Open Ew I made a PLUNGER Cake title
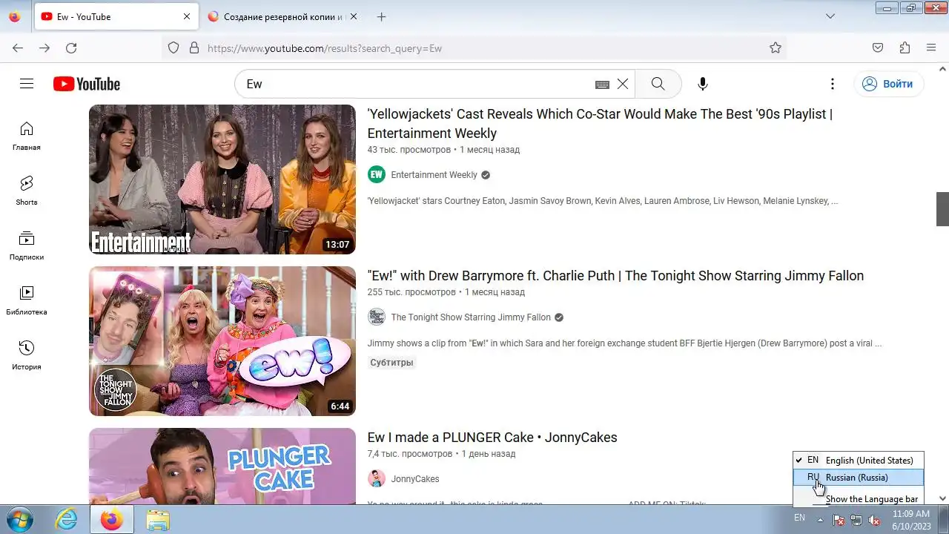949x534 pixels. coord(492,438)
